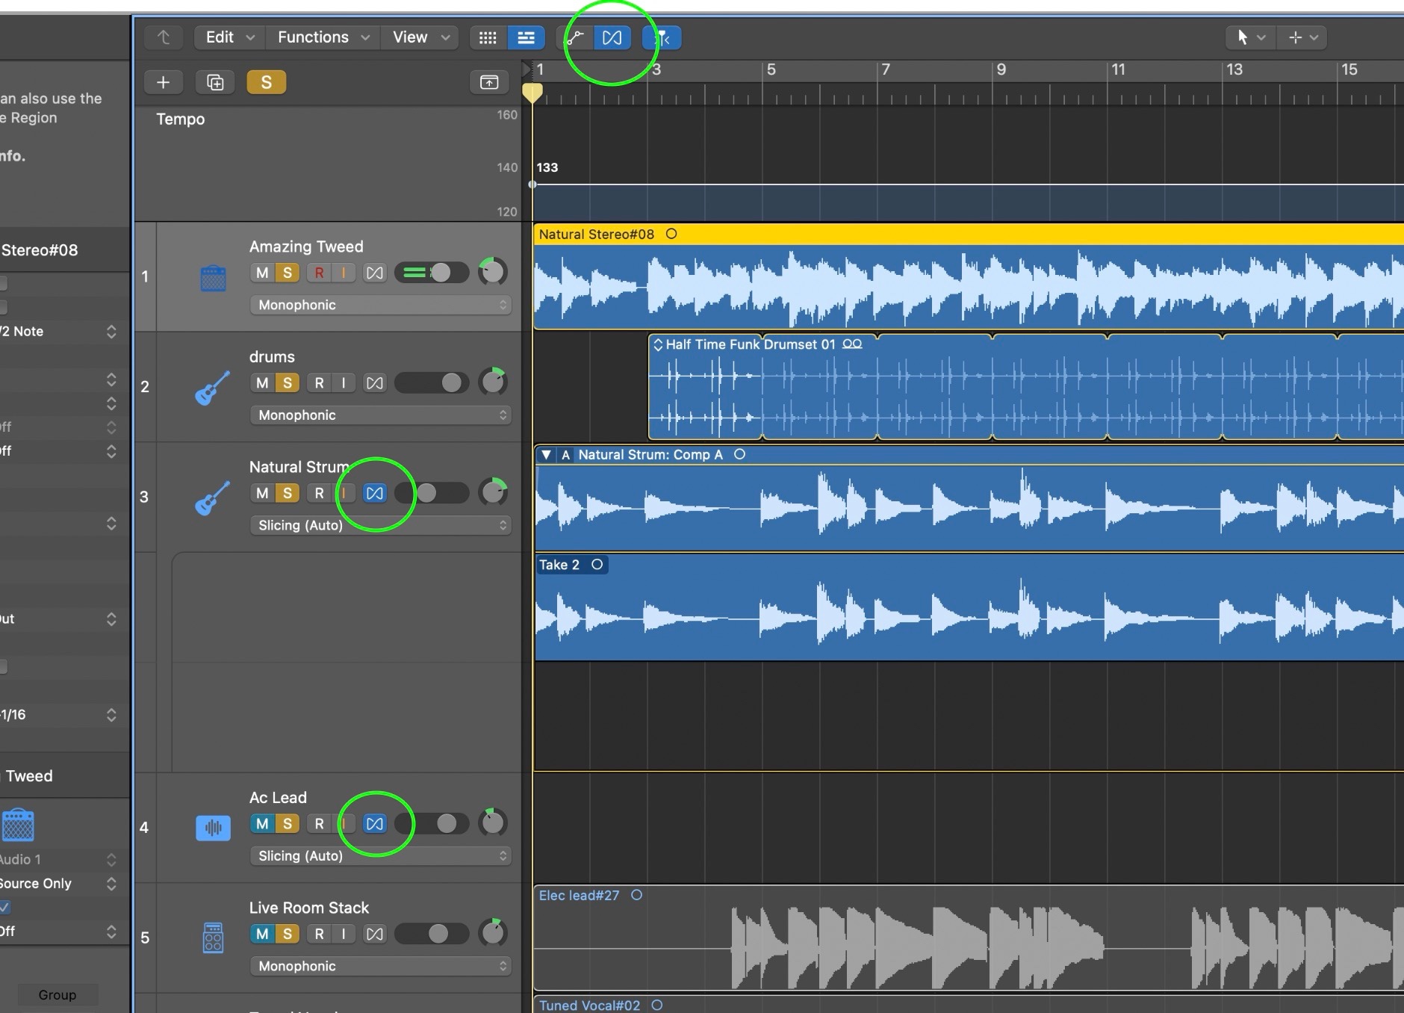Click the Live Room Stack track icon
The width and height of the screenshot is (1404, 1013).
point(213,938)
